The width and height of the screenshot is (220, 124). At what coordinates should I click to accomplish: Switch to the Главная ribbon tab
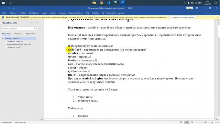point(13,13)
